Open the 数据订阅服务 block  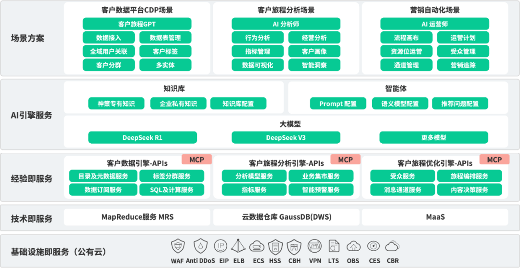[103, 189]
